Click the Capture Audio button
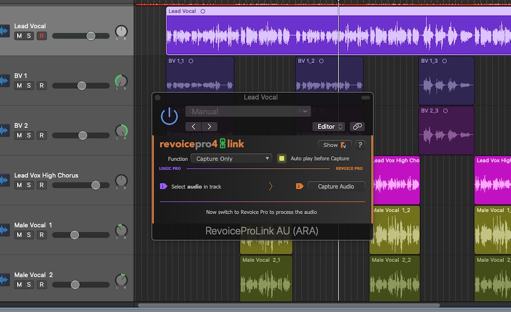Image resolution: width=511 pixels, height=312 pixels. (x=336, y=186)
